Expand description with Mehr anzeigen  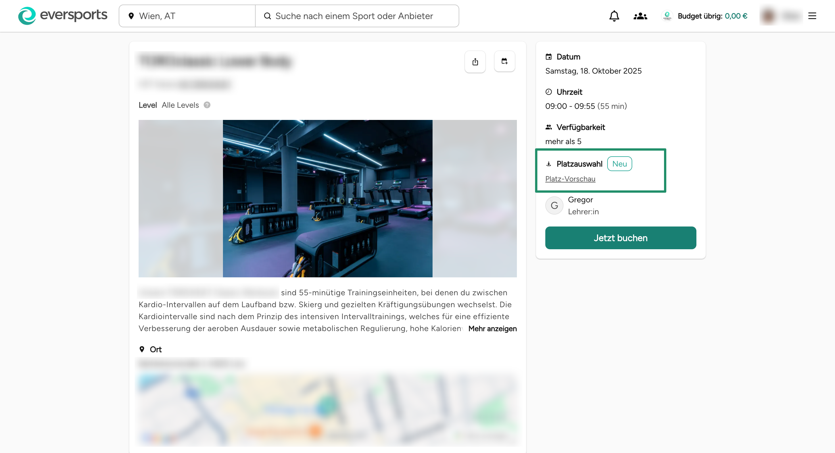click(x=492, y=329)
